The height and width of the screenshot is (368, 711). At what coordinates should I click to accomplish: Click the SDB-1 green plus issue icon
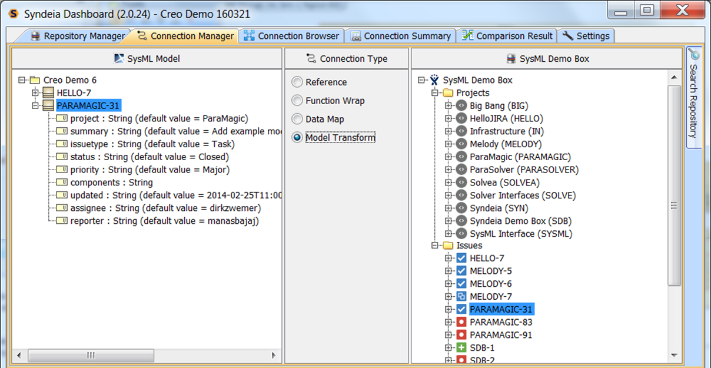[461, 348]
